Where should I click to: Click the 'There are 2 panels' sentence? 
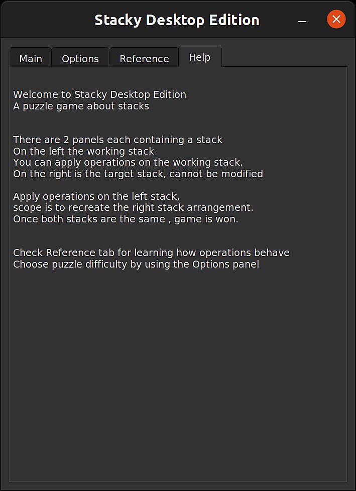(117, 140)
